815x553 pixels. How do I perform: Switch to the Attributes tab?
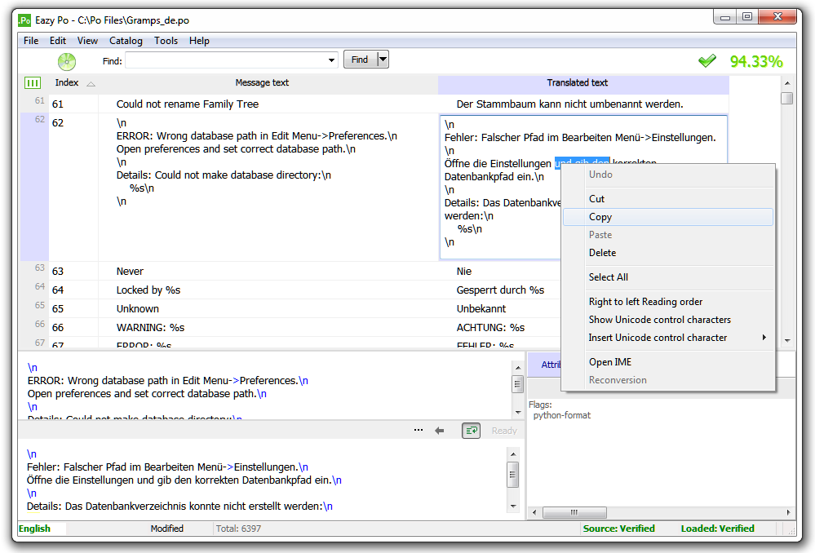pos(545,365)
